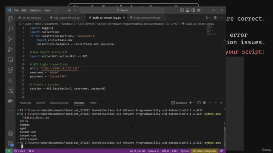Image resolution: width=273 pixels, height=153 pixels.
Task: Run Python file with play button
Action: pyautogui.click(x=207, y=17)
